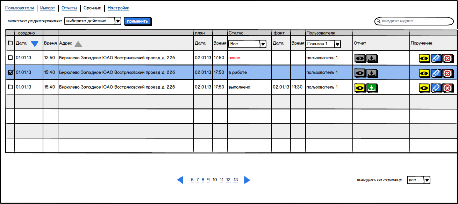Click the green download report icon in third row
This screenshot has height=204, width=458.
(x=372, y=88)
